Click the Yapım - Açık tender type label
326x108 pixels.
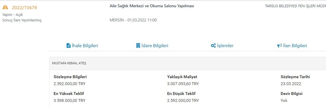click(13, 15)
